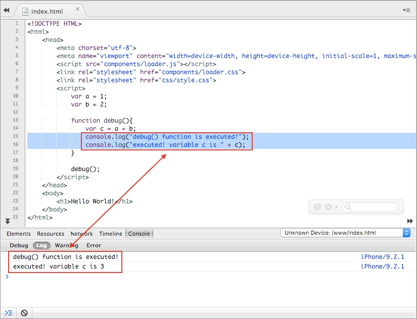Click line number 15 in the gutter
Image resolution: width=417 pixels, height=319 pixels.
[16, 136]
